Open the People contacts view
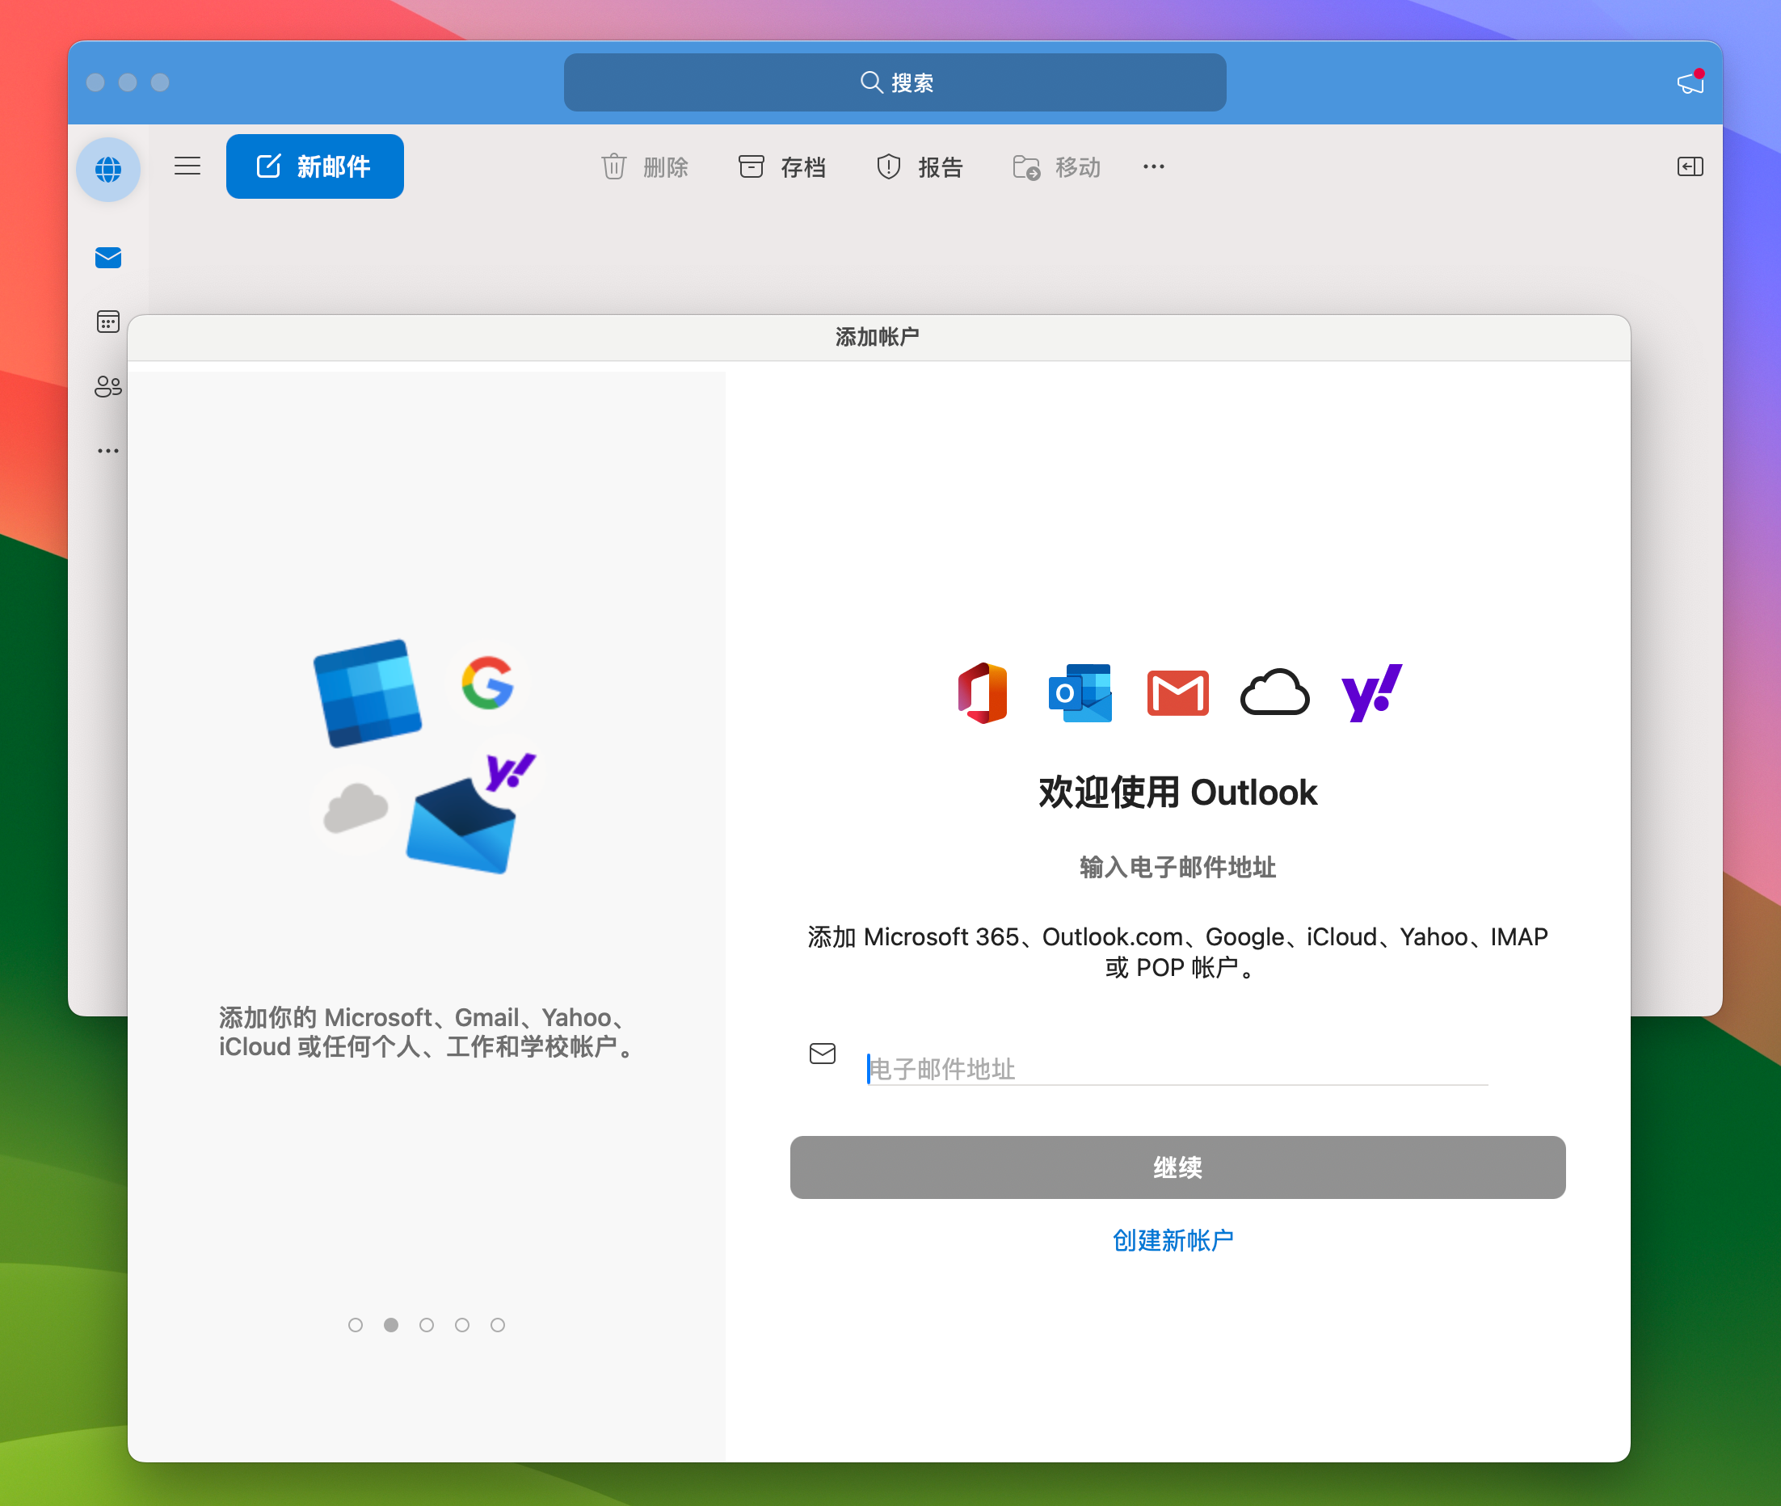This screenshot has height=1506, width=1781. point(107,387)
